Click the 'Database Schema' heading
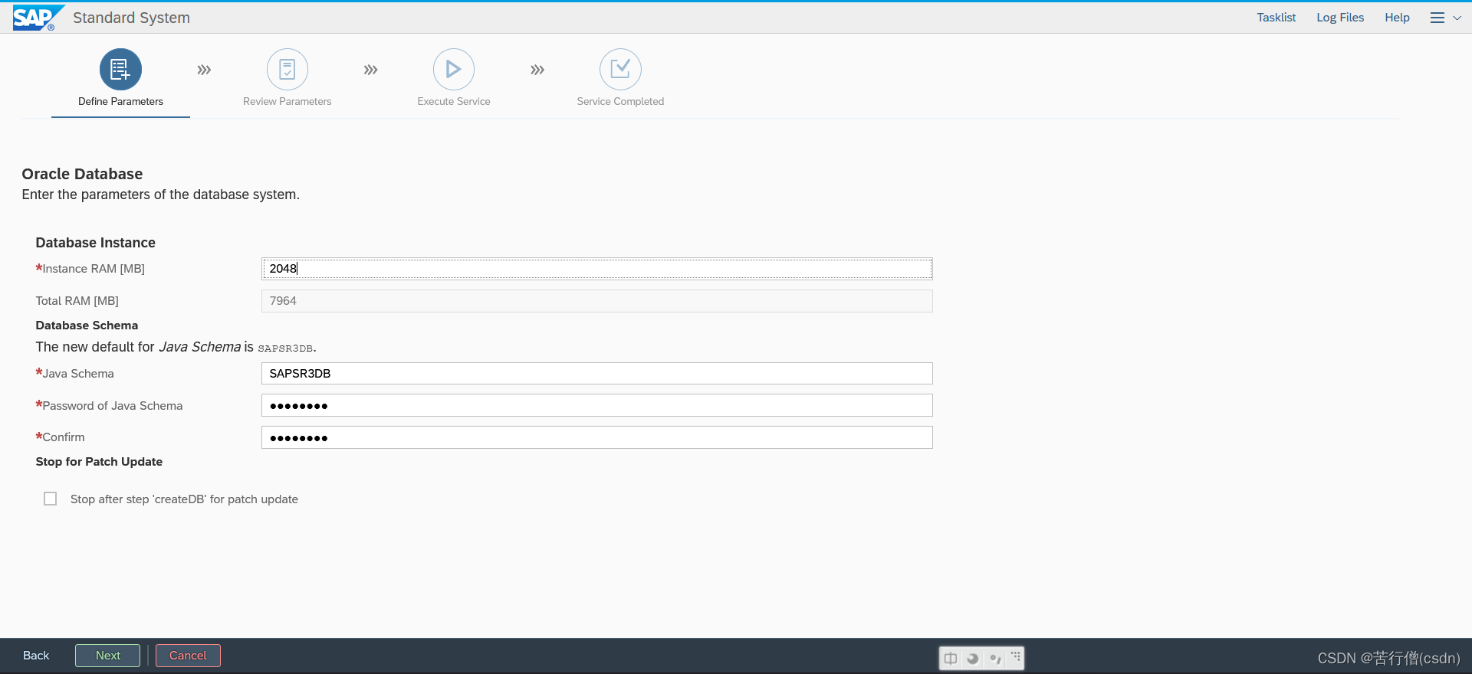Screen dimensions: 1472x674 click(87, 326)
